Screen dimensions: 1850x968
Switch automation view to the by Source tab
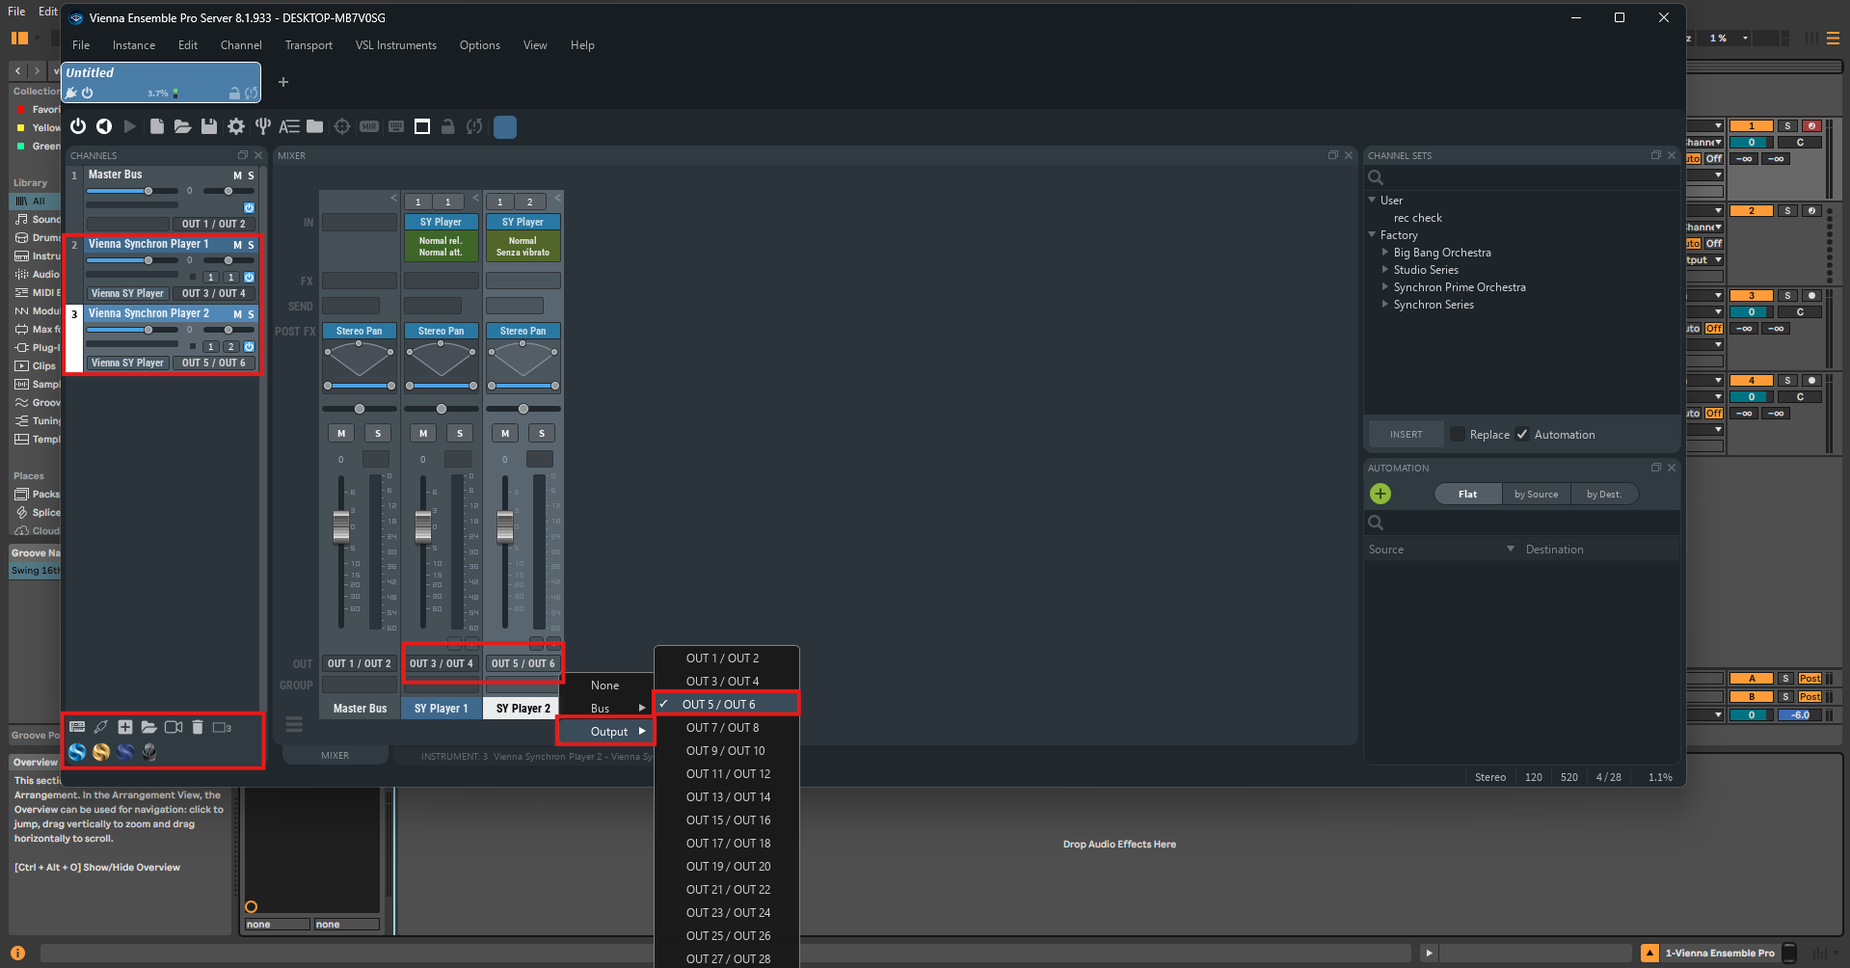coord(1536,495)
